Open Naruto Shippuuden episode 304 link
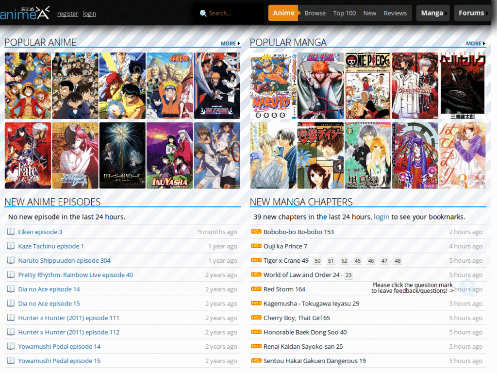 tap(65, 260)
